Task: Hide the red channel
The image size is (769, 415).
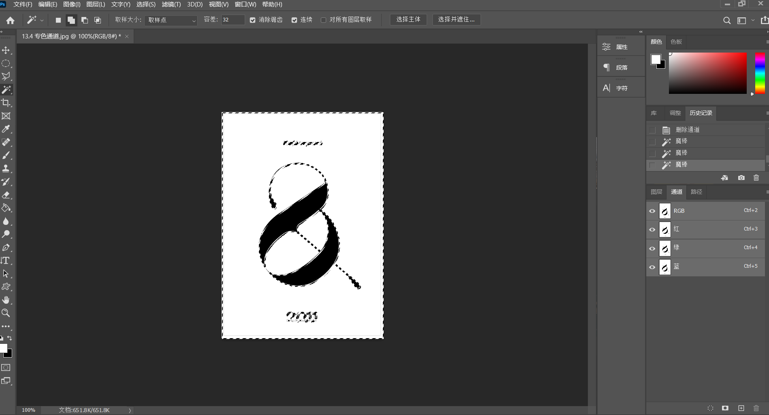Action: 652,230
